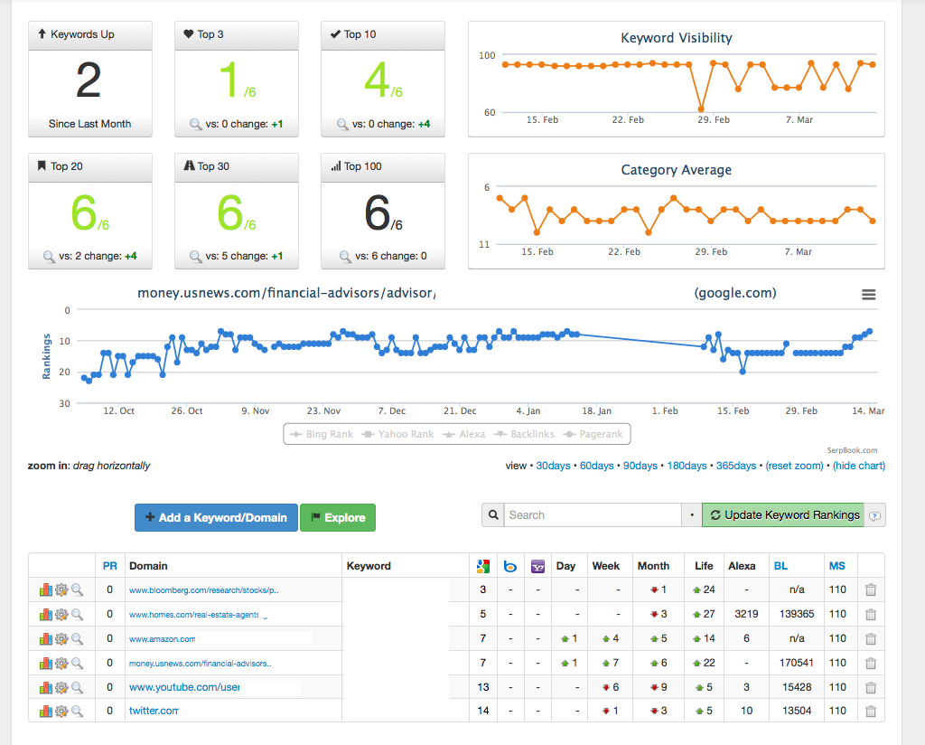Sort the table by the PR column
The width and height of the screenshot is (925, 745).
pos(109,566)
